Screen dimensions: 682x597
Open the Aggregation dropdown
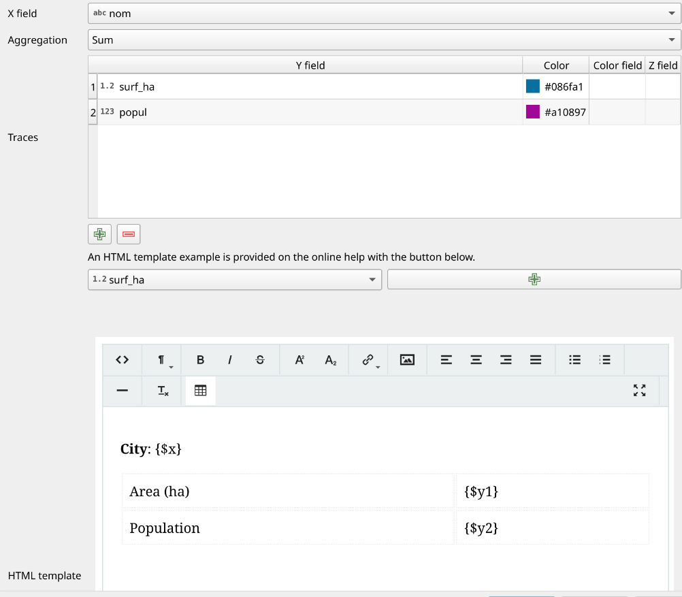[x=384, y=39]
